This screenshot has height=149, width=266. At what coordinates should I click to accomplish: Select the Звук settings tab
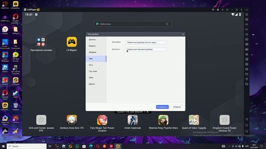click(x=96, y=59)
